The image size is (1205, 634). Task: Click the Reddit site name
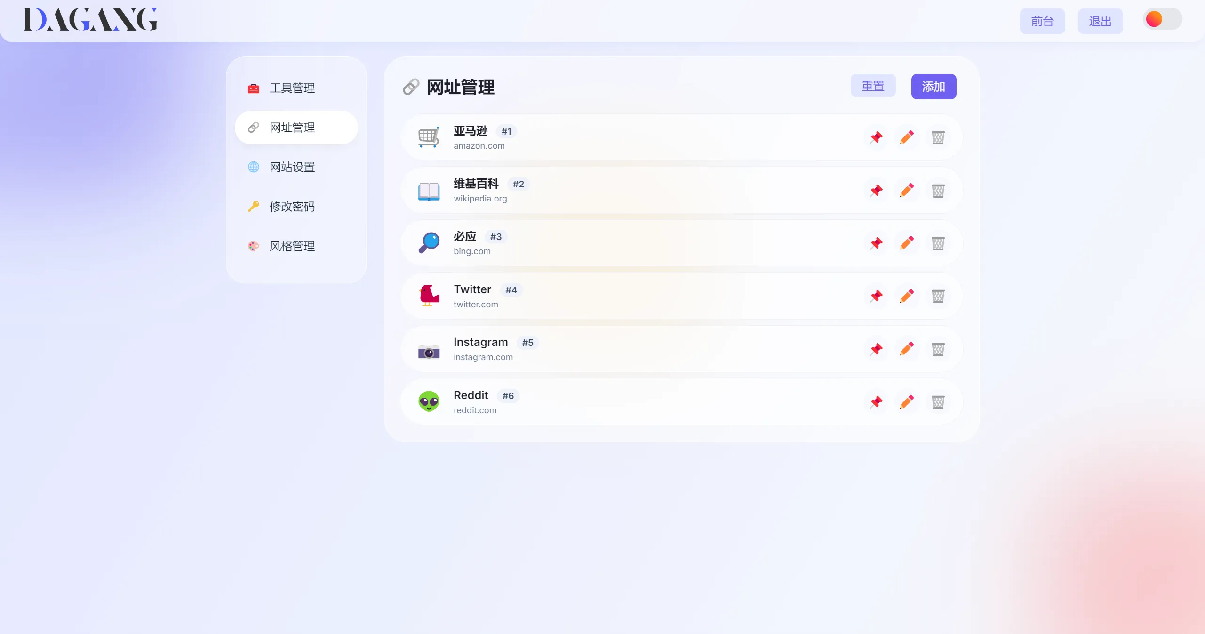tap(471, 395)
